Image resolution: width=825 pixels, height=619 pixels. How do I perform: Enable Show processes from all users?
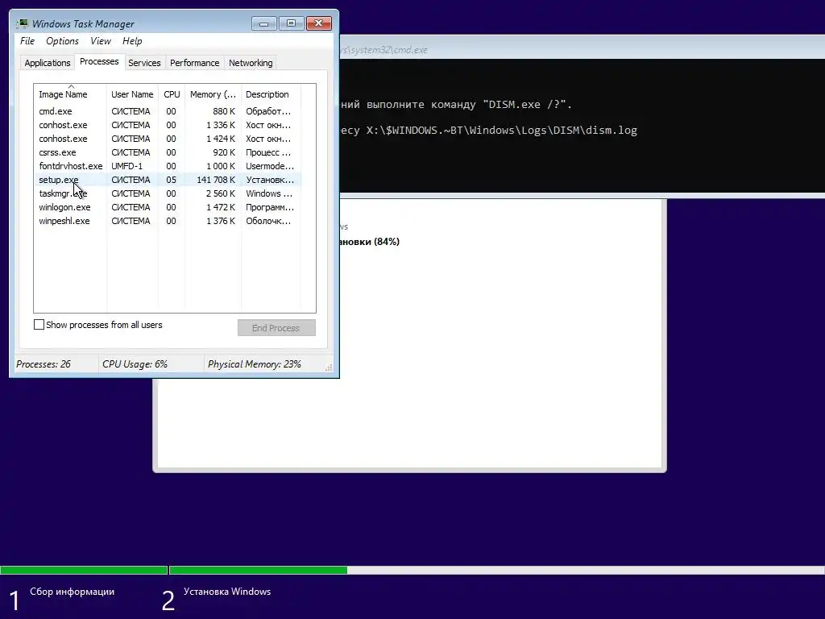pyautogui.click(x=39, y=325)
